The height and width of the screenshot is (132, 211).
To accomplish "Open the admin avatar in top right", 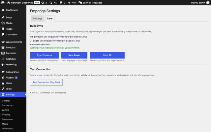I will [208, 3].
